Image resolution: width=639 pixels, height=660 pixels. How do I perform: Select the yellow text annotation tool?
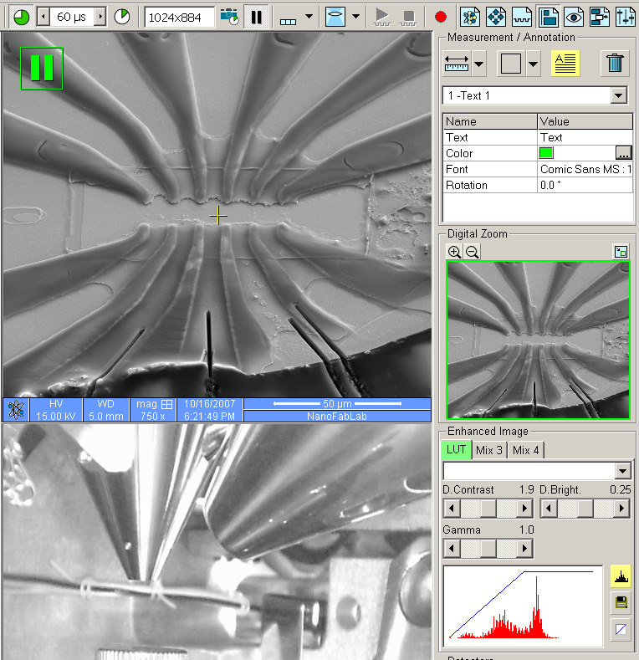point(565,64)
